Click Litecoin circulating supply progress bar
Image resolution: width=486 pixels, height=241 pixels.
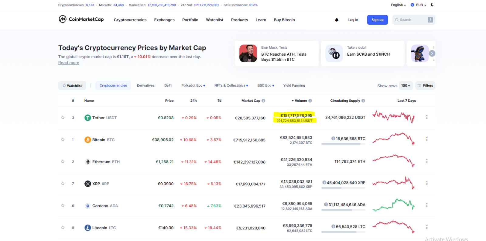pos(343,232)
